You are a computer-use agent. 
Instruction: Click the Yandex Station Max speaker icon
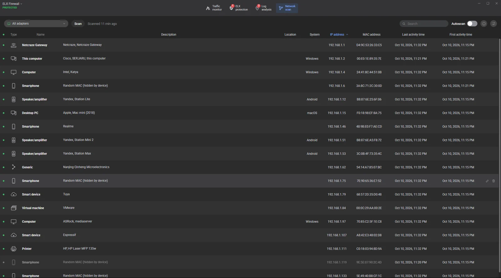point(13,154)
